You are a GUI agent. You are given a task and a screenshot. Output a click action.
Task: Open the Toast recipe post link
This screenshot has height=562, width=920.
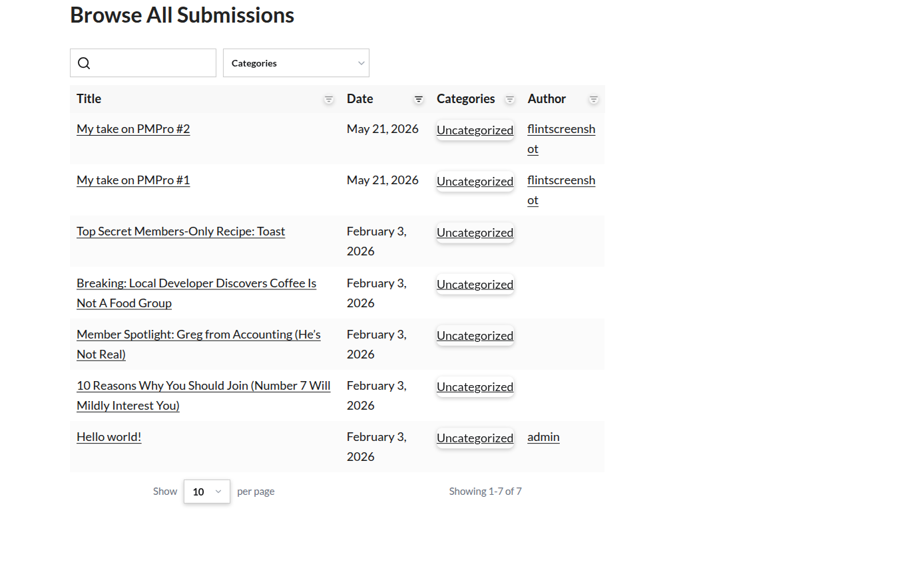point(181,231)
